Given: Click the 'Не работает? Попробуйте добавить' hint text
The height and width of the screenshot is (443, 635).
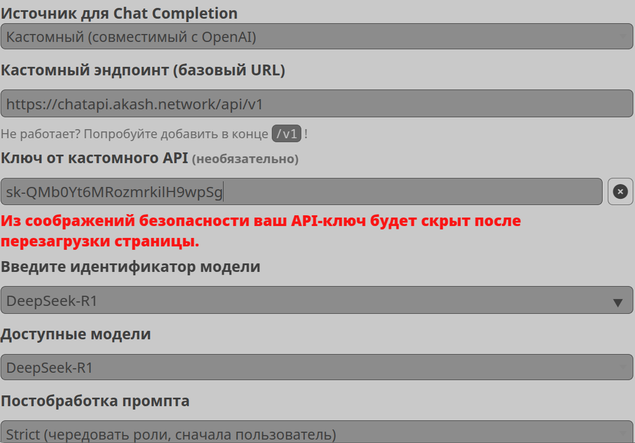Looking at the screenshot, I should point(134,134).
